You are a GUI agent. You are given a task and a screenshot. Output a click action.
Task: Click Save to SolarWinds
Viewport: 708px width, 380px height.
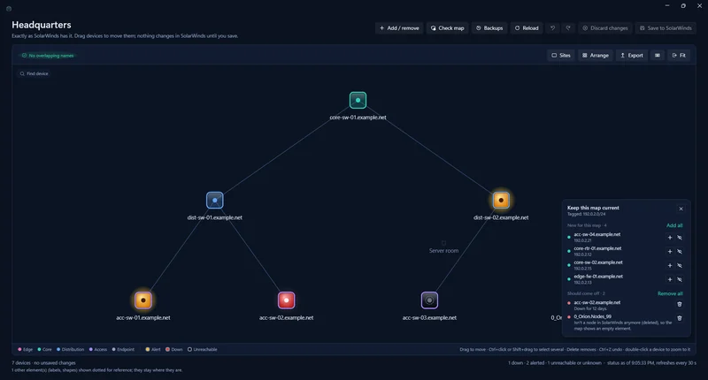[666, 28]
